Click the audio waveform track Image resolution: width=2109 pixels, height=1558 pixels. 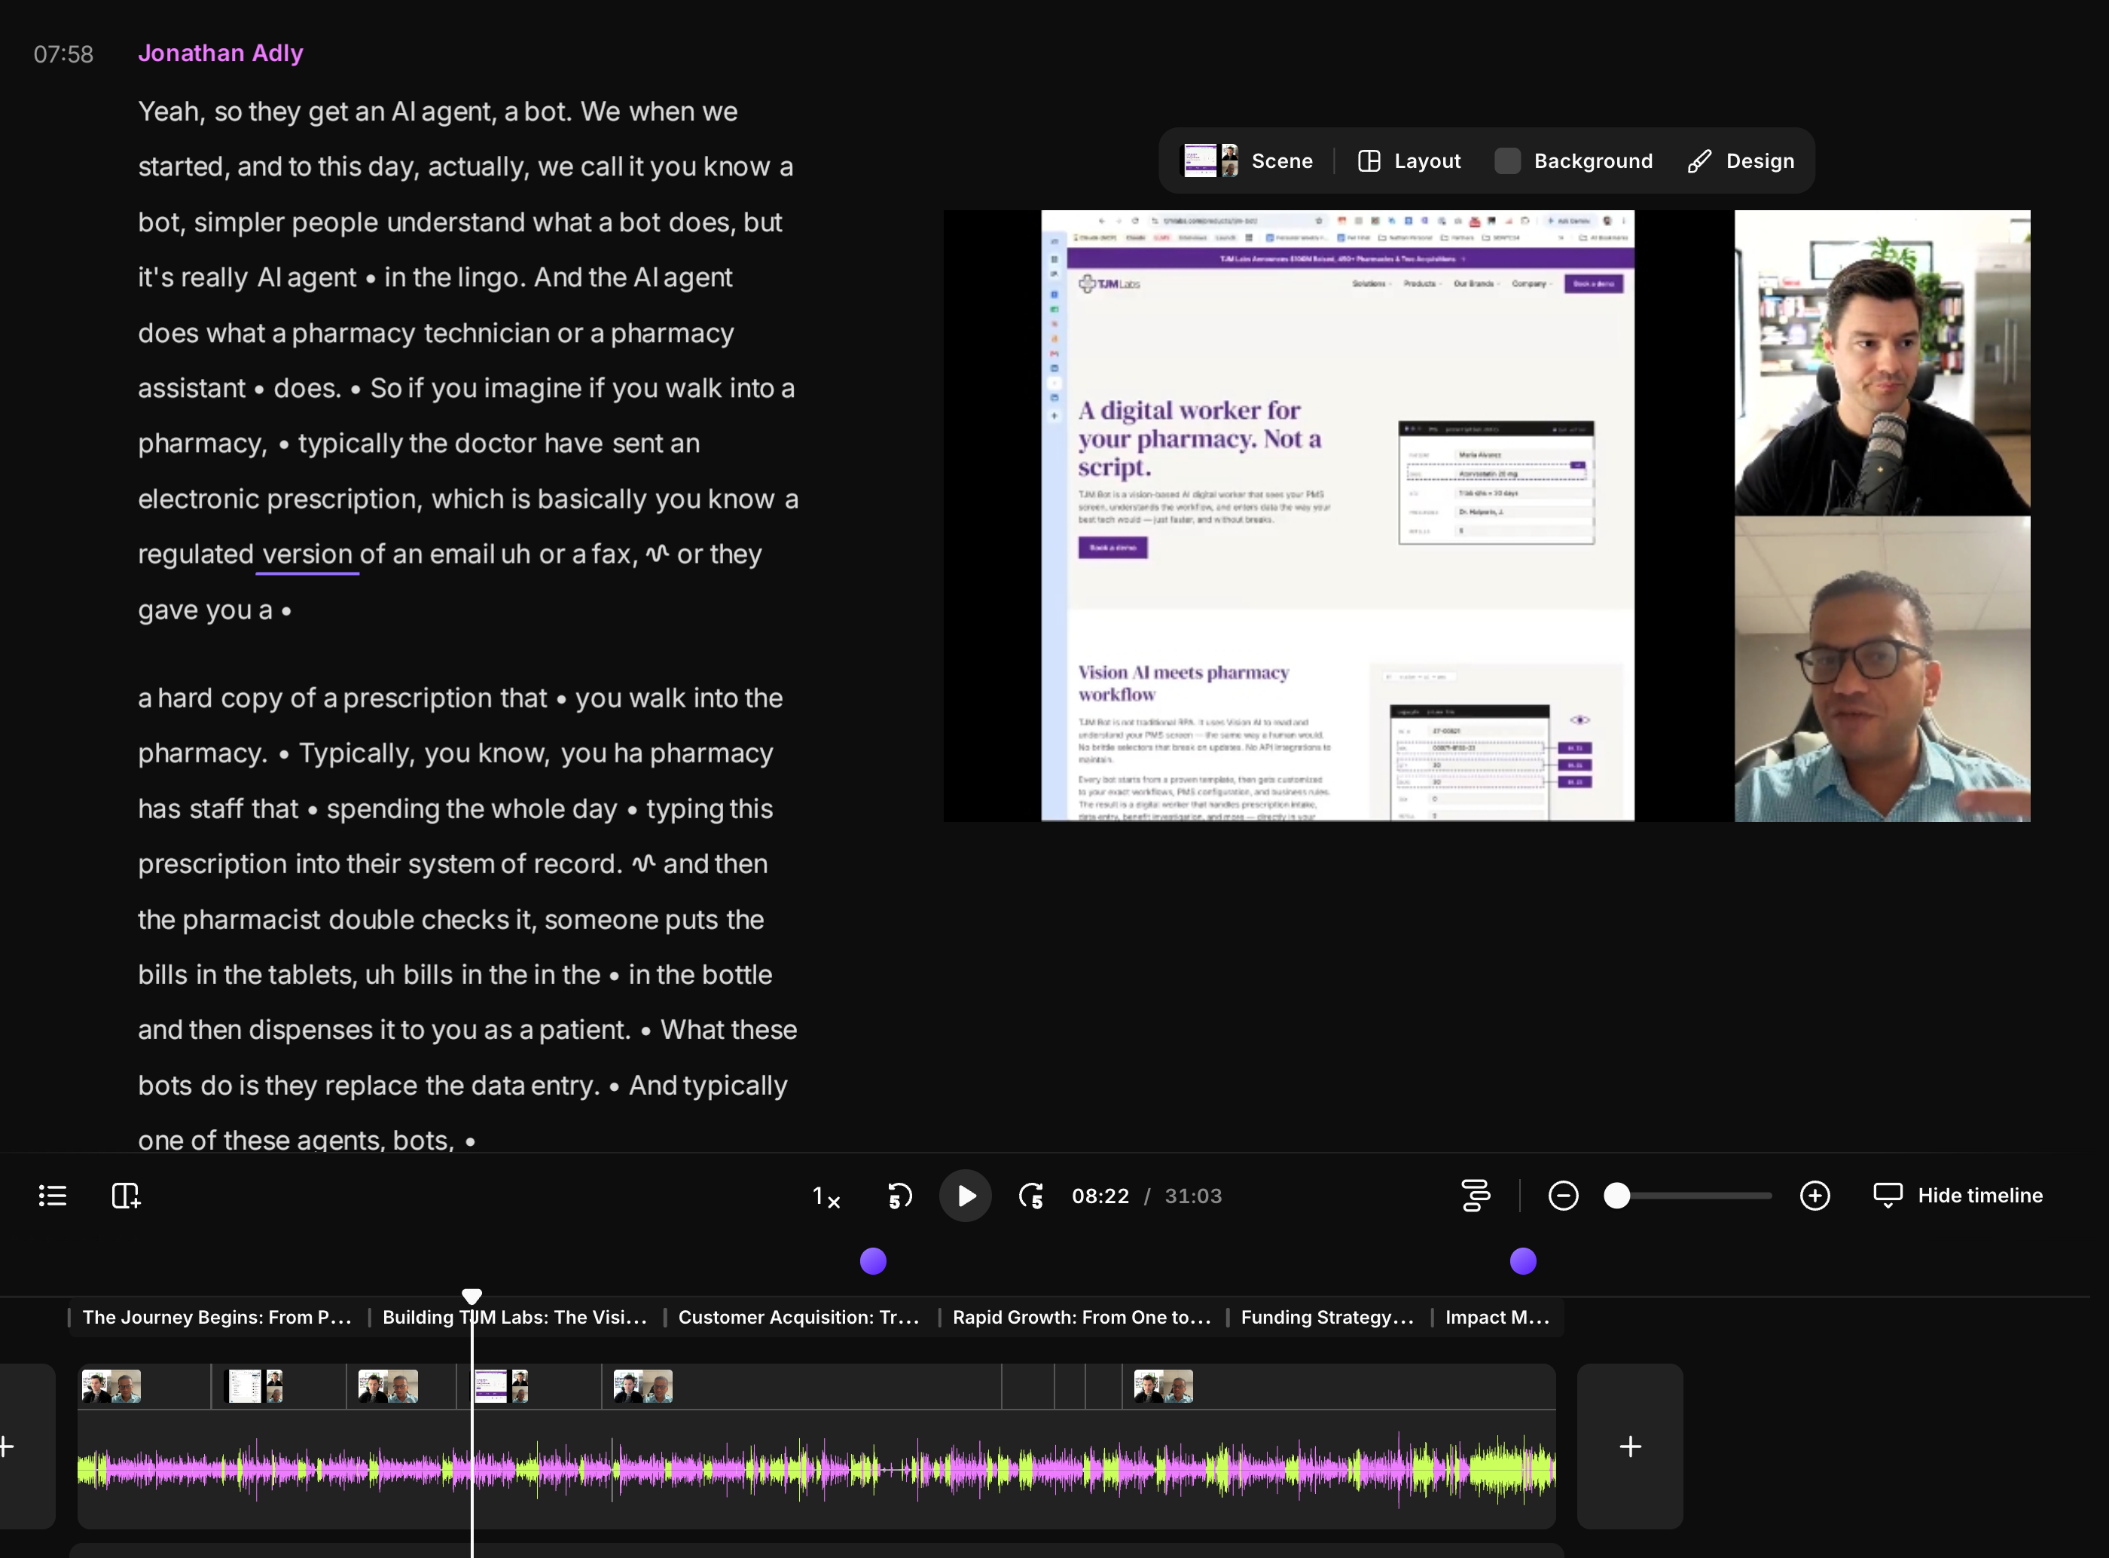(816, 1468)
